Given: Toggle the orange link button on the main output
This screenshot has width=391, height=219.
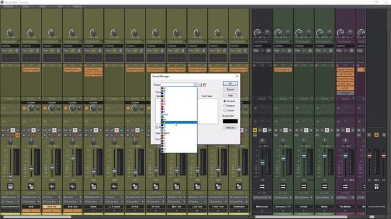Looking at the screenshot, I should (x=376, y=135).
